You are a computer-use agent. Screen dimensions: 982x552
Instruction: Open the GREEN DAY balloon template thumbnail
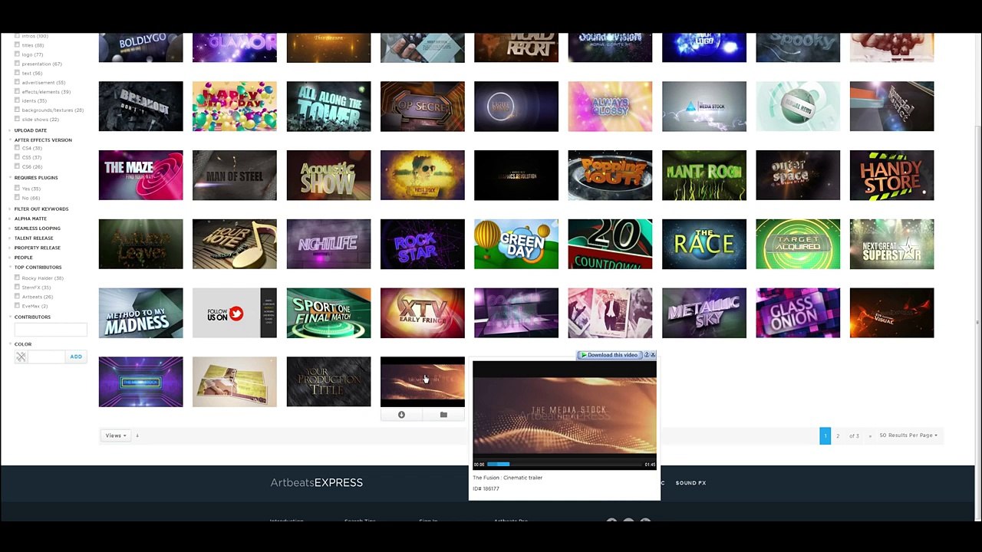(x=516, y=245)
